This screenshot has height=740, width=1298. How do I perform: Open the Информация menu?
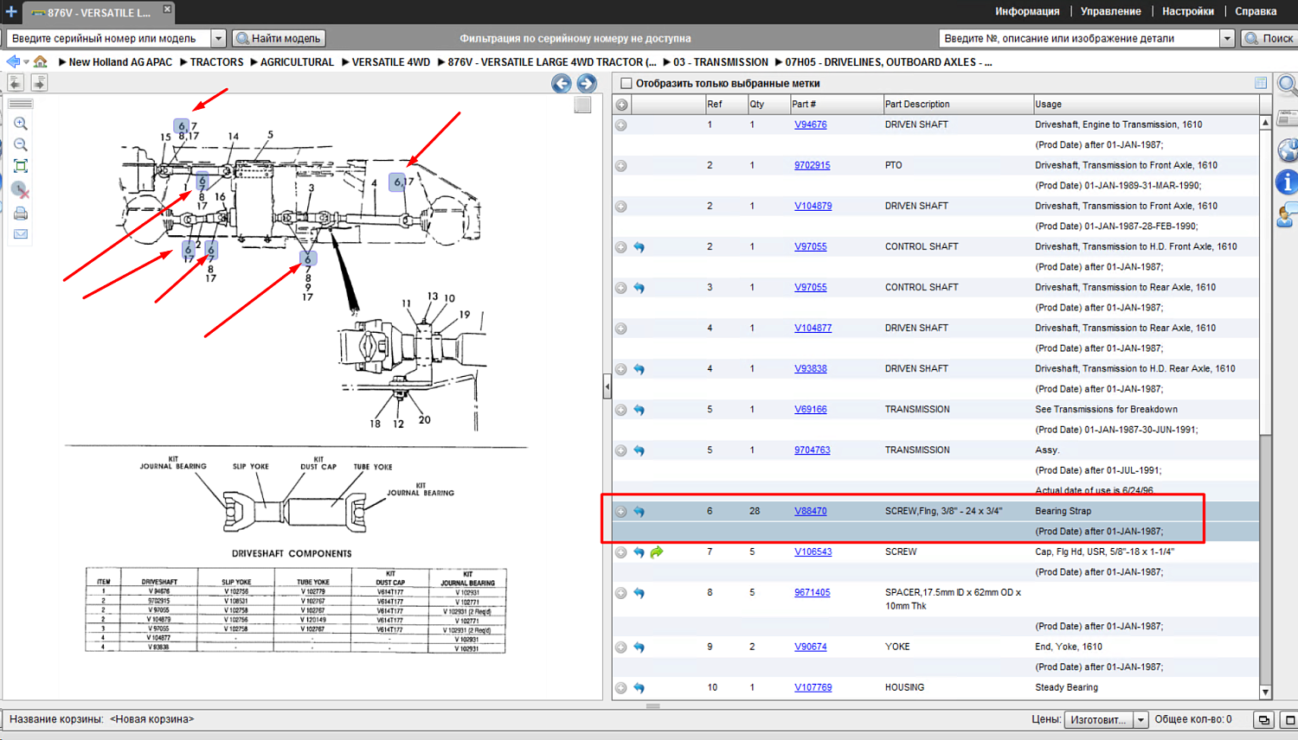click(x=1027, y=11)
